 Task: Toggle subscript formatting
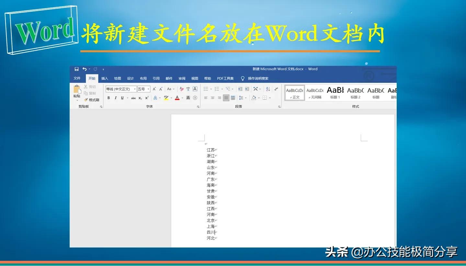140,98
